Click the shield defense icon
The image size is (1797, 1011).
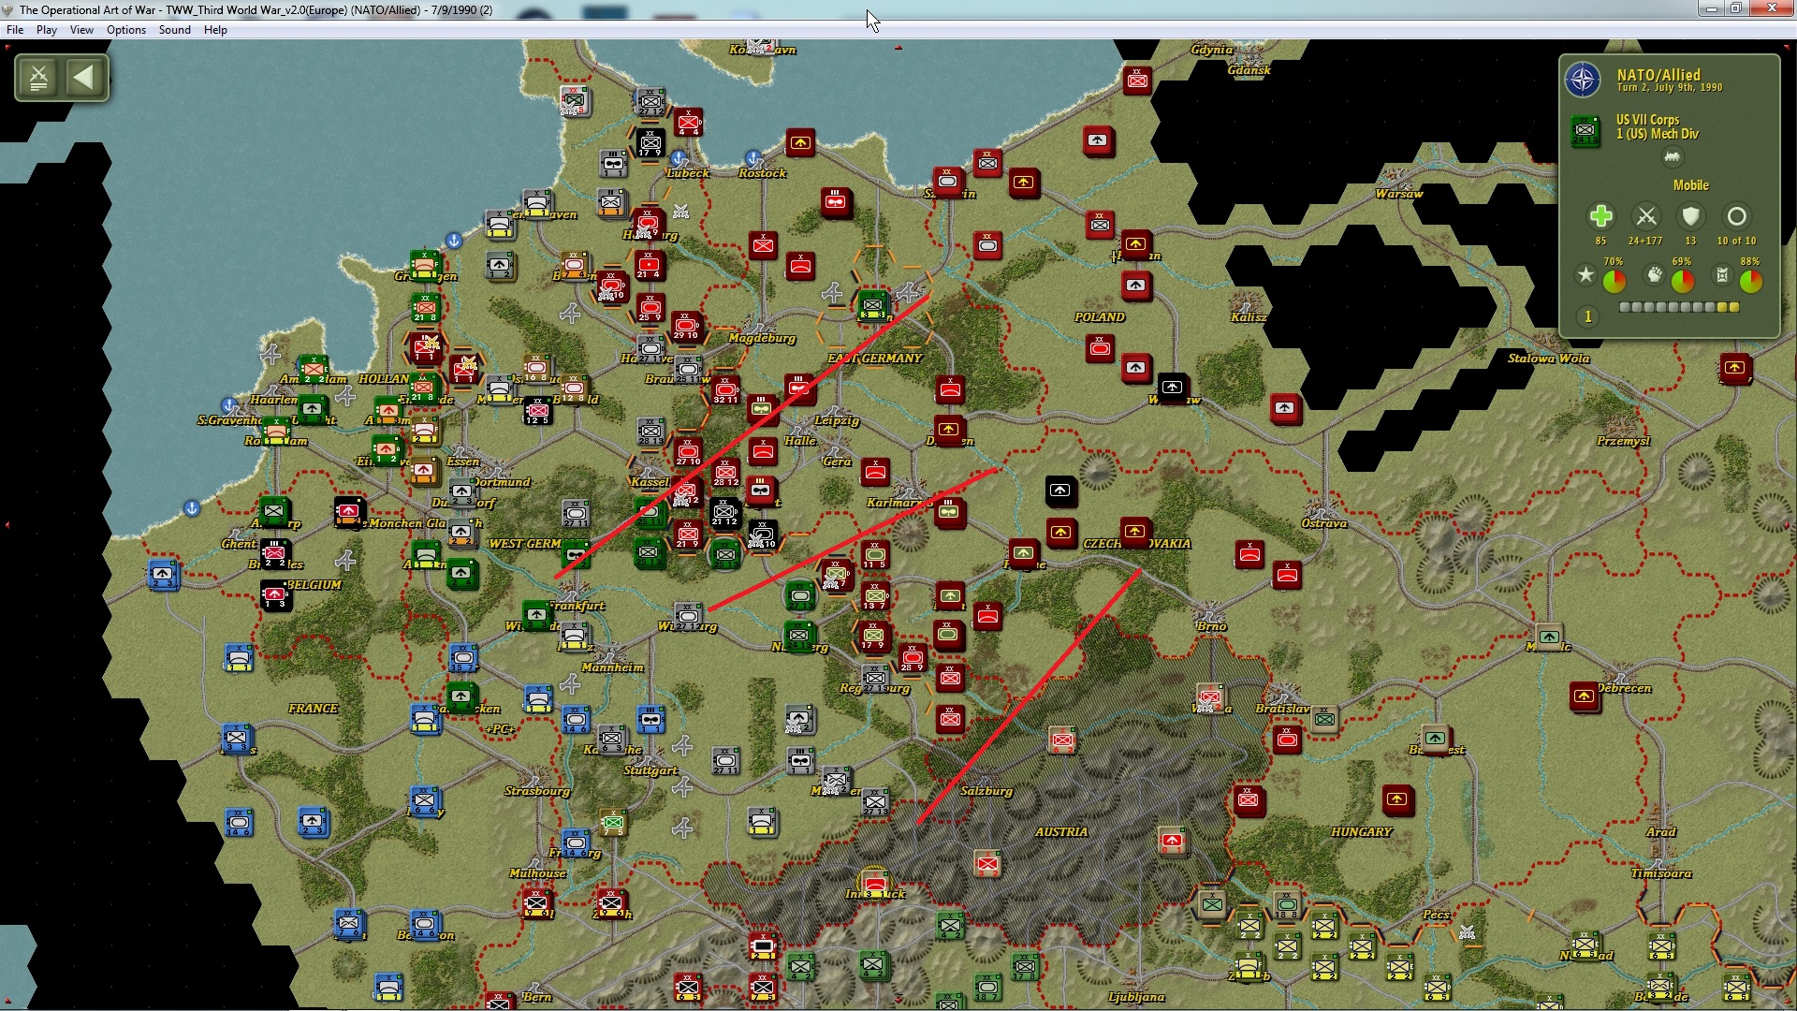click(x=1690, y=216)
